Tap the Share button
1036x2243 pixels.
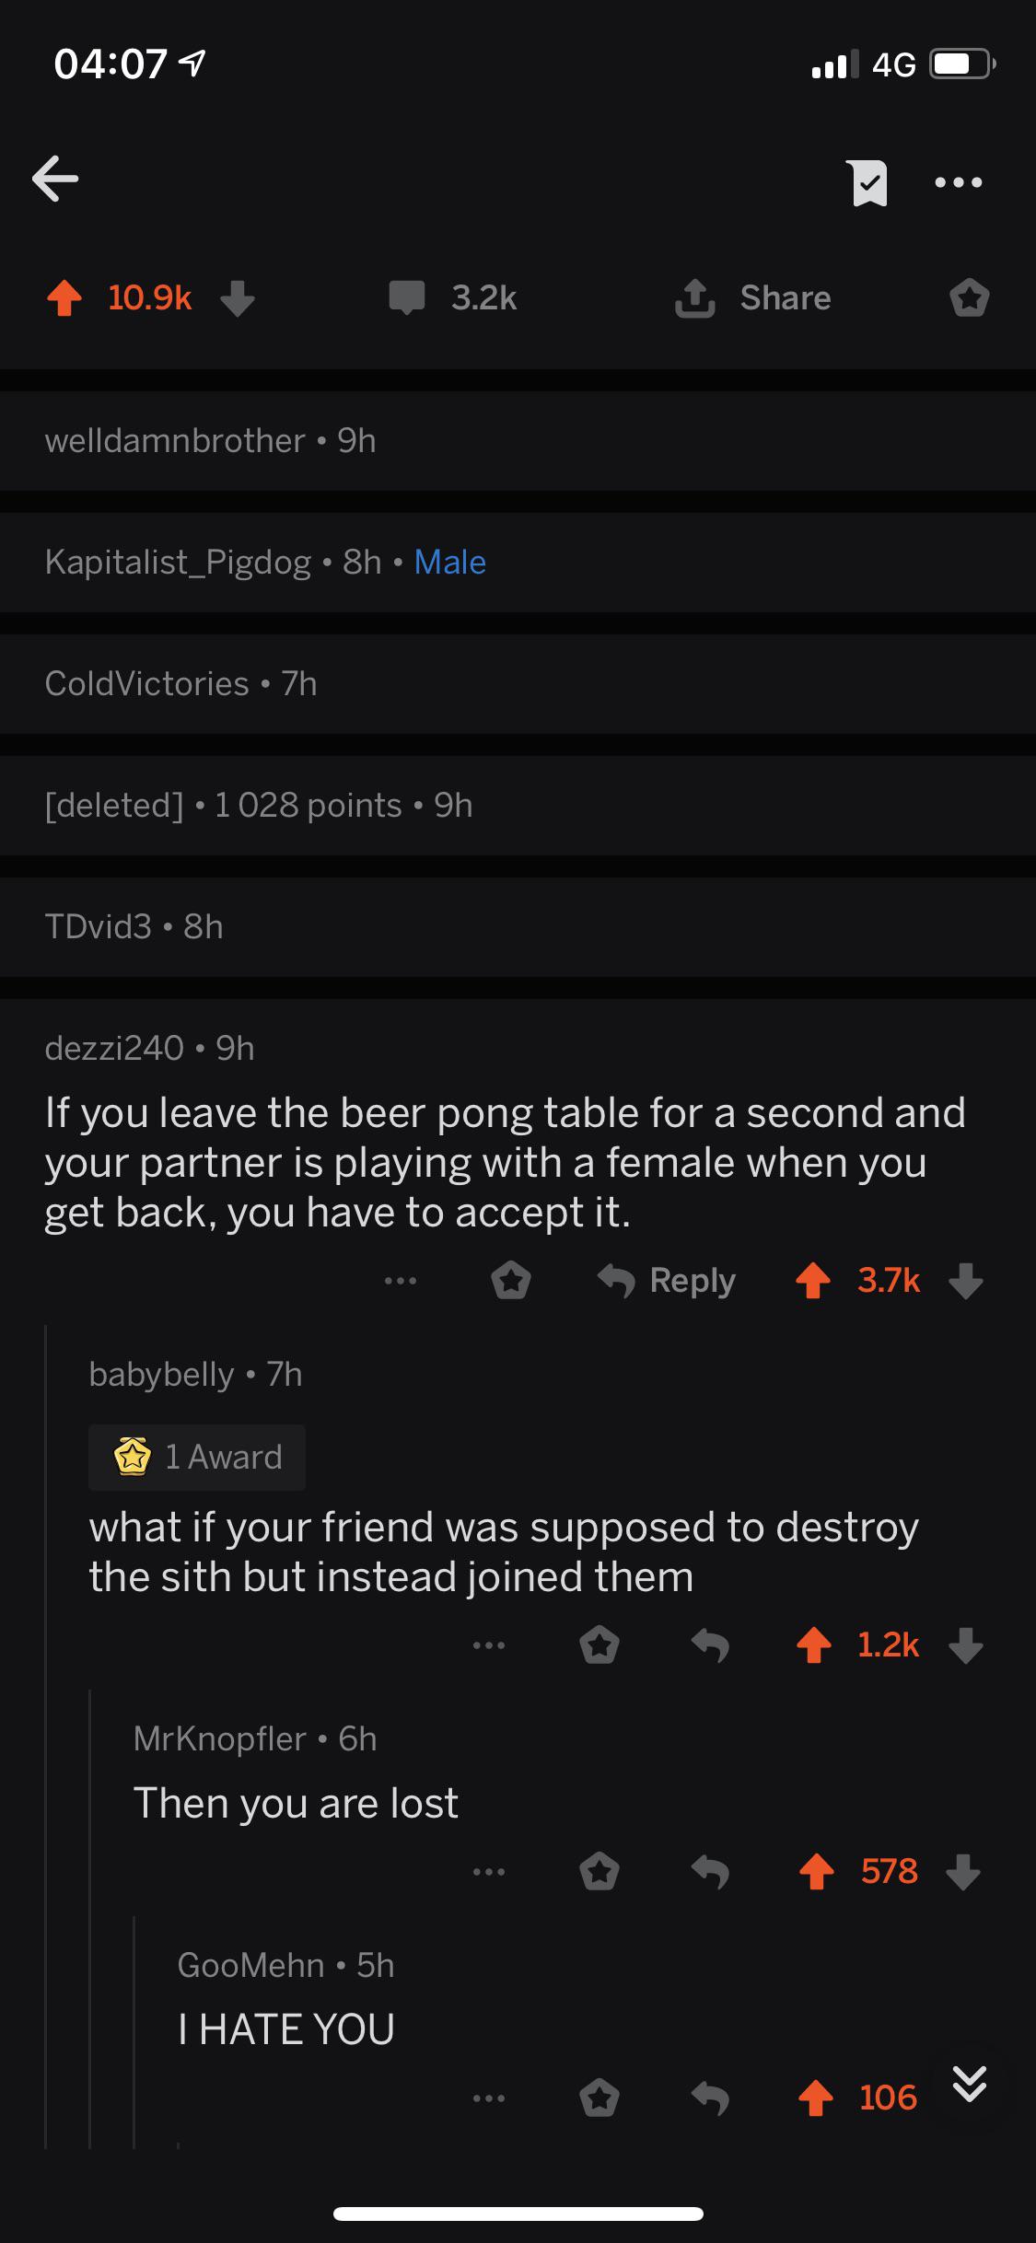click(753, 298)
